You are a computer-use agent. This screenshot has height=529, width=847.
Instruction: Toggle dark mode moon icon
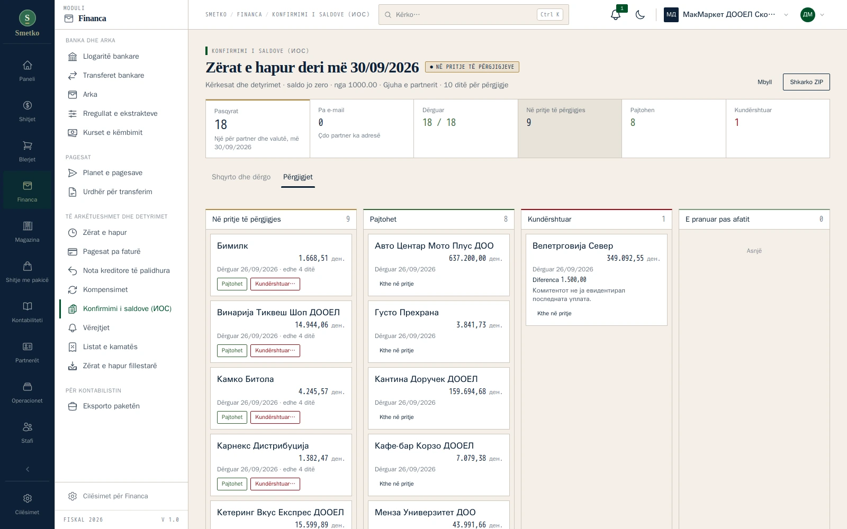pos(640,15)
